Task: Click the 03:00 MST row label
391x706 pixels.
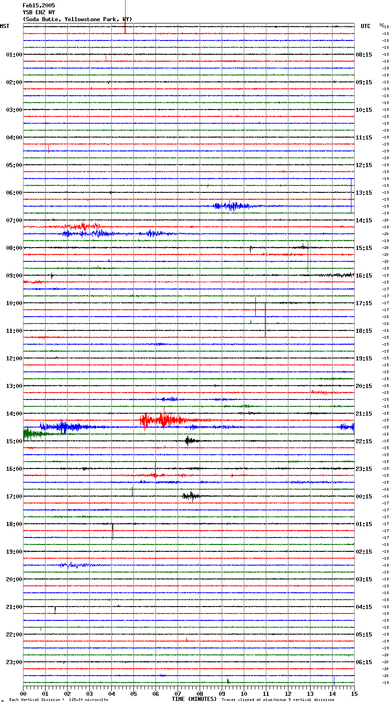Action: coord(14,110)
